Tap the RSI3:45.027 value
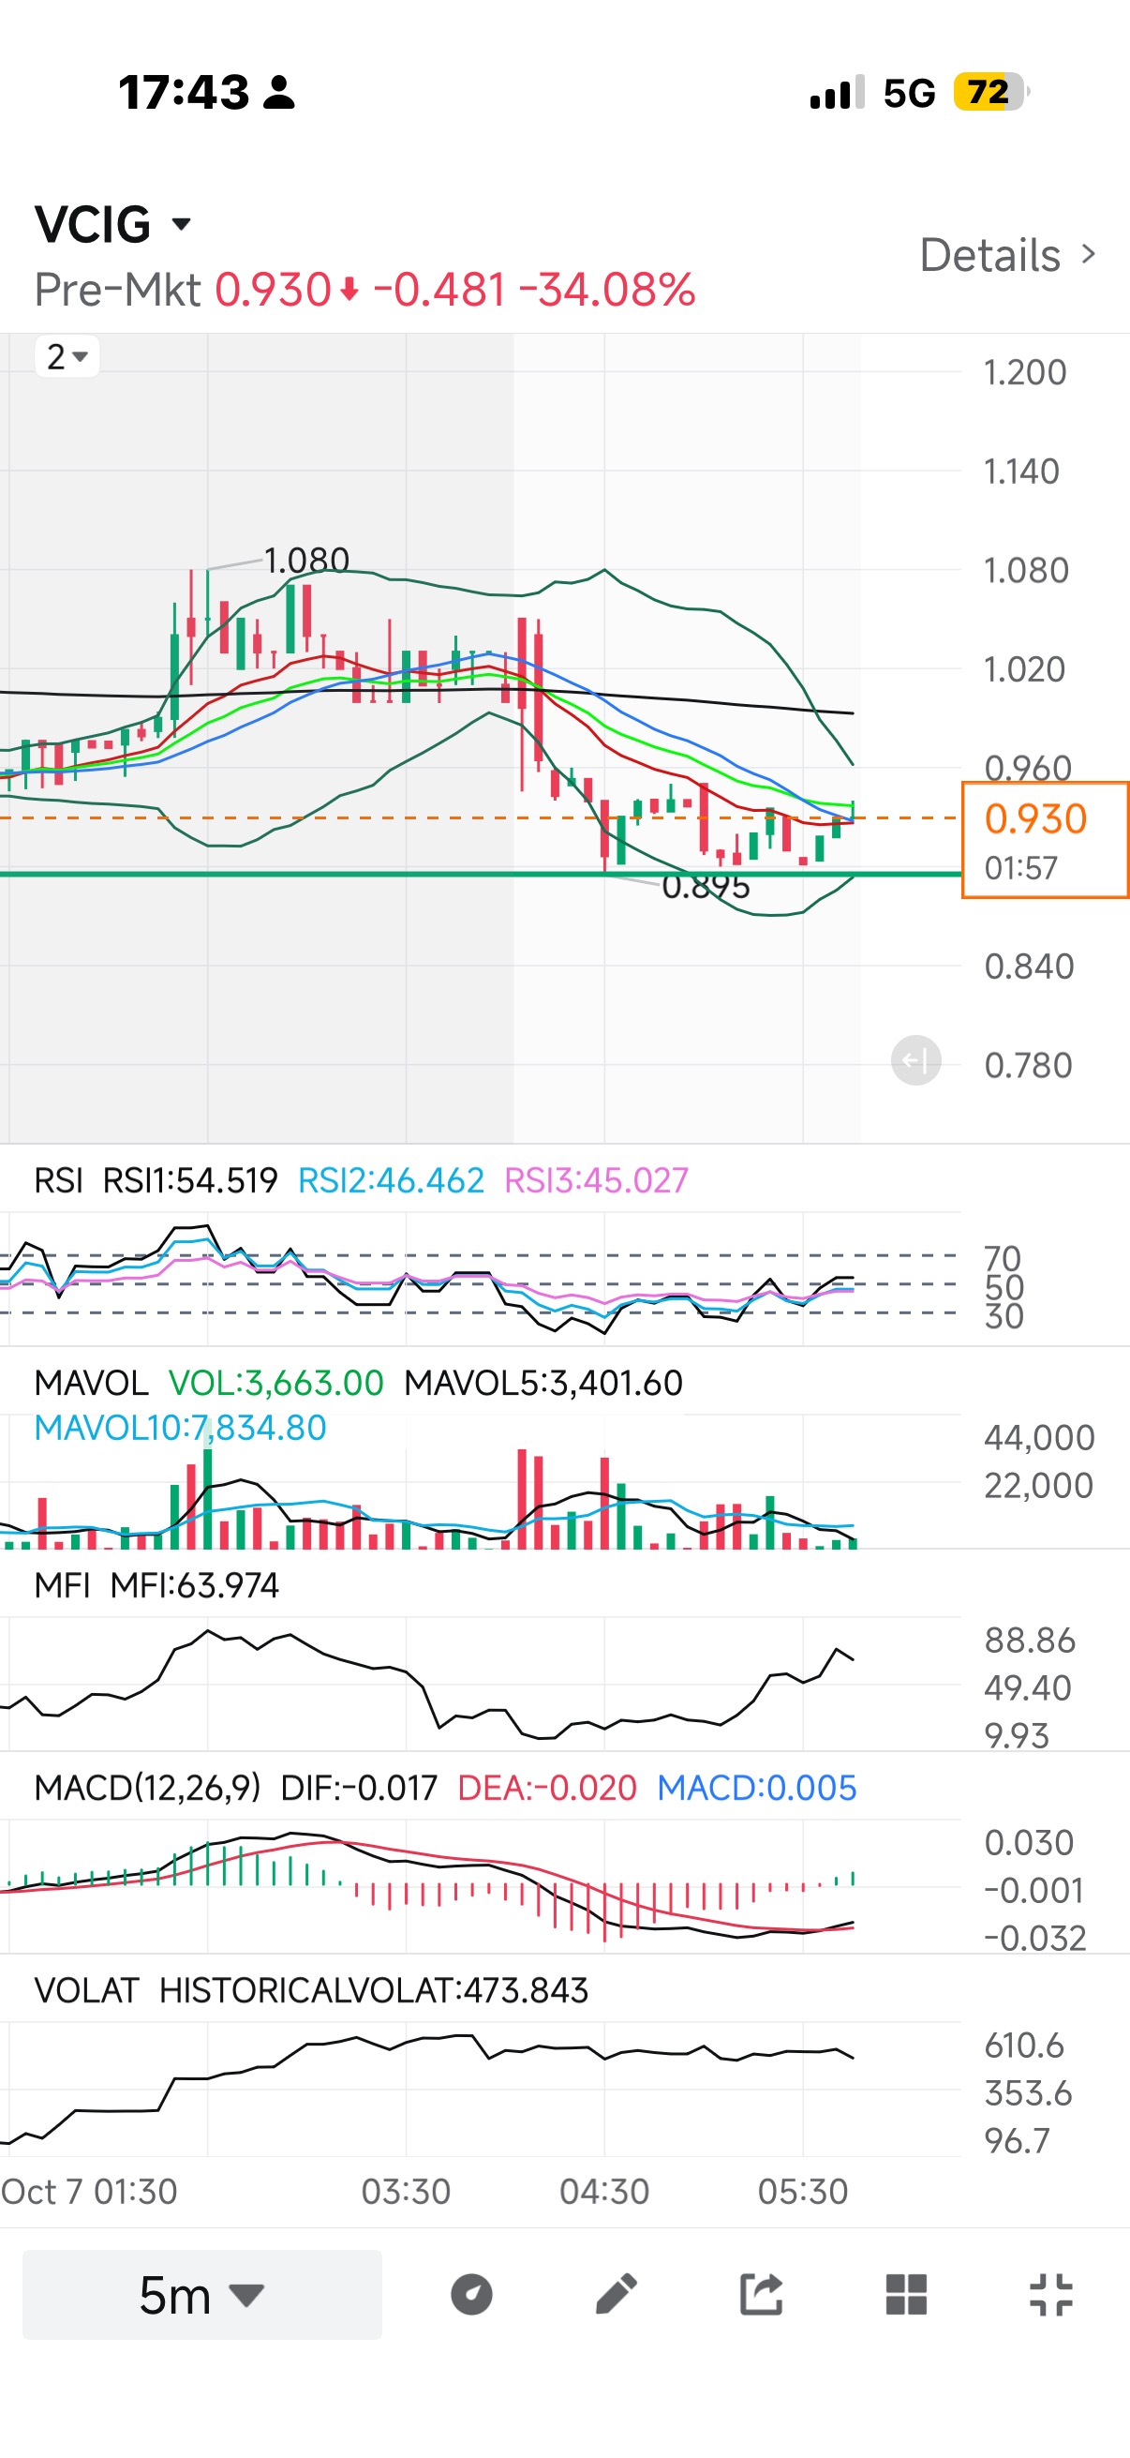The width and height of the screenshot is (1130, 2458). click(x=596, y=1180)
